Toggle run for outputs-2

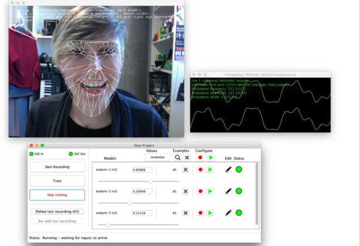(210, 191)
